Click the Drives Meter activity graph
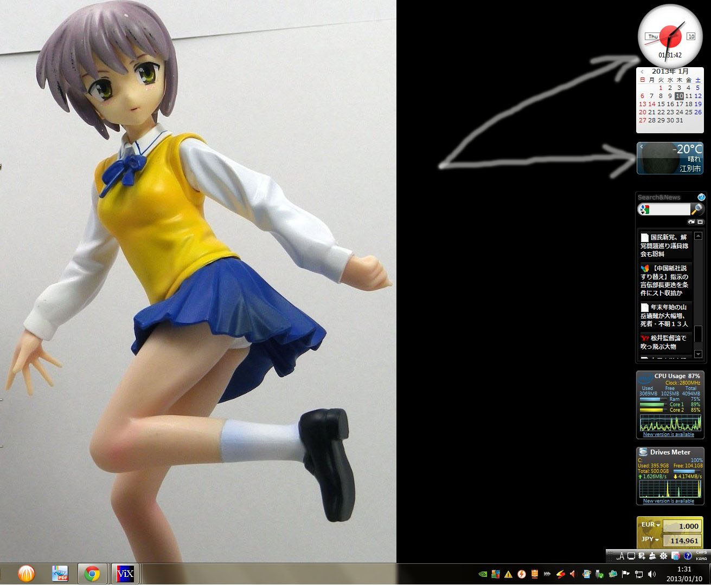The width and height of the screenshot is (711, 585). (x=670, y=489)
